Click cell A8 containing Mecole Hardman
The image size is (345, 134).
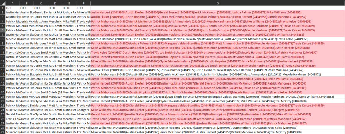coord(12,39)
